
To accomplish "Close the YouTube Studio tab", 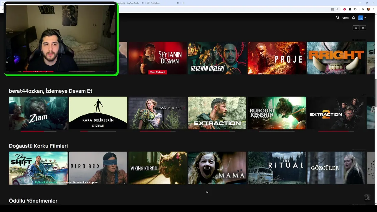I will (x=143, y=3).
